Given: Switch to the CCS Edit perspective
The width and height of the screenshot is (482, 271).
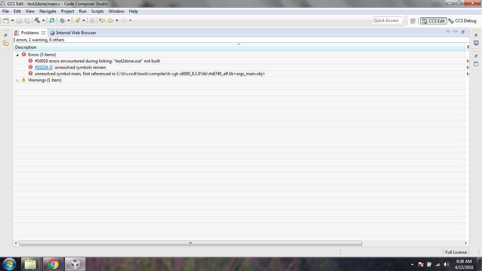Looking at the screenshot, I should click(434, 21).
